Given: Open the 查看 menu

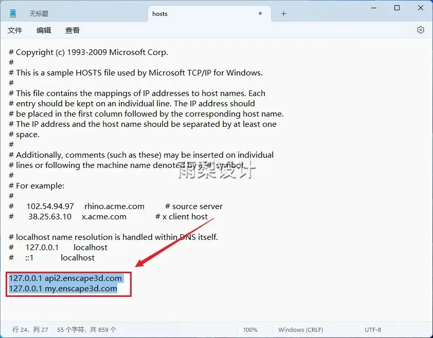Looking at the screenshot, I should click(x=73, y=30).
